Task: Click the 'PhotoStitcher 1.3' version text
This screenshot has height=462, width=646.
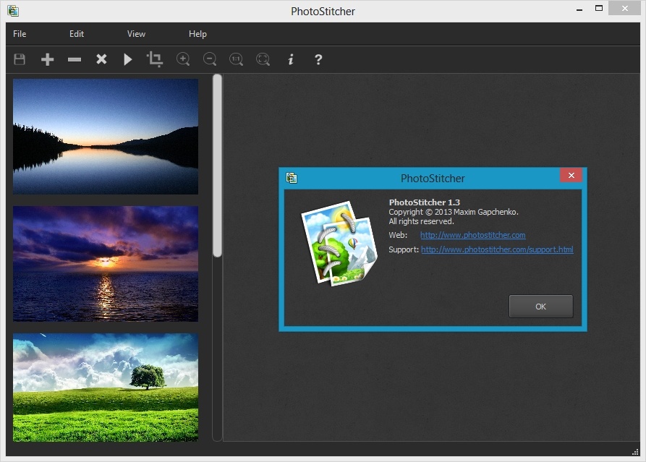Action: pyautogui.click(x=425, y=202)
